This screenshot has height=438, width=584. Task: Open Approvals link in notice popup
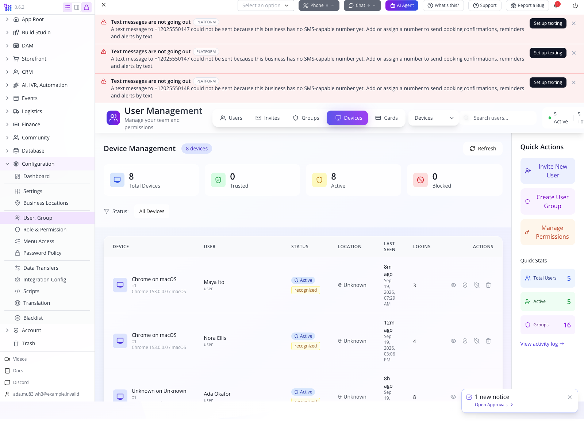coord(494,405)
